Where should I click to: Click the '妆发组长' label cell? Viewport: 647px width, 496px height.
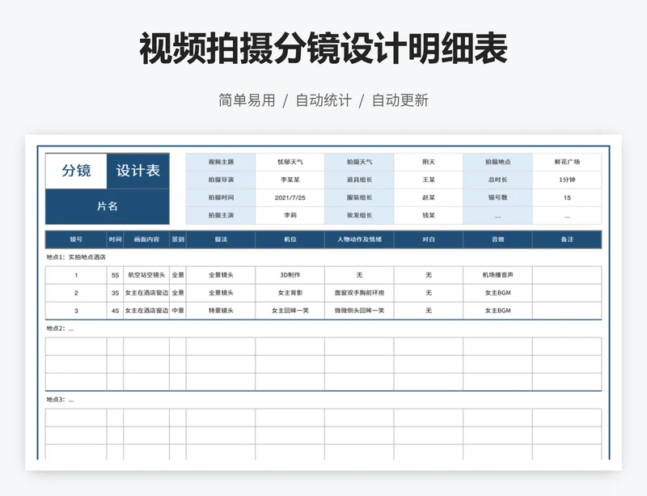point(359,215)
